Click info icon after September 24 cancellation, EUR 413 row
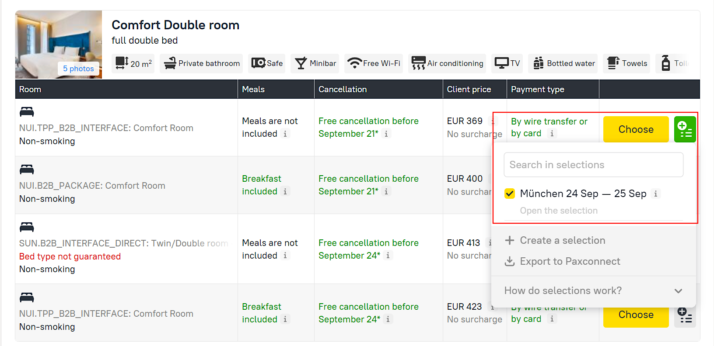 click(x=388, y=256)
